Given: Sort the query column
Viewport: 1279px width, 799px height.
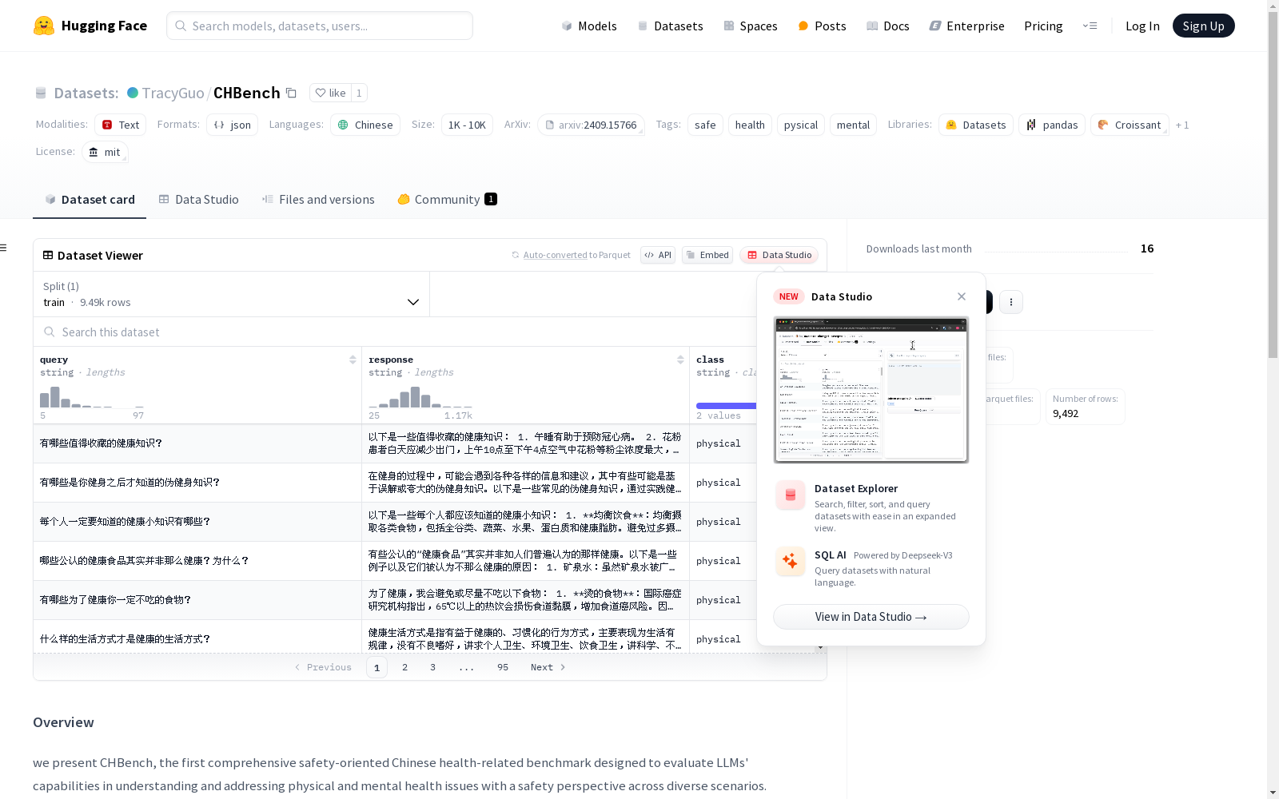Looking at the screenshot, I should coord(353,360).
